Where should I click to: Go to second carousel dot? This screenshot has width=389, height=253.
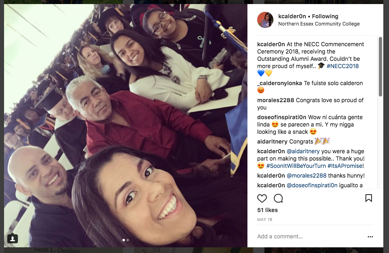tap(128, 240)
